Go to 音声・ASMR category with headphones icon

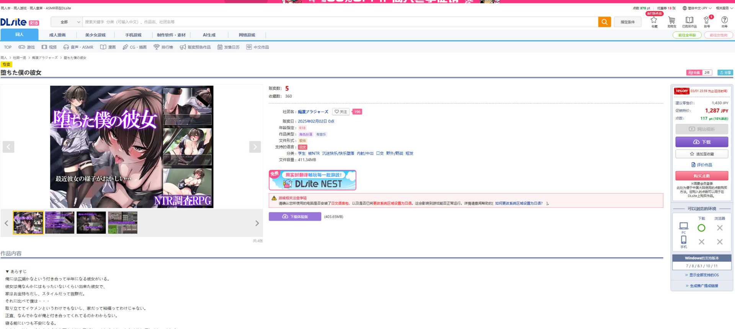[x=78, y=47]
